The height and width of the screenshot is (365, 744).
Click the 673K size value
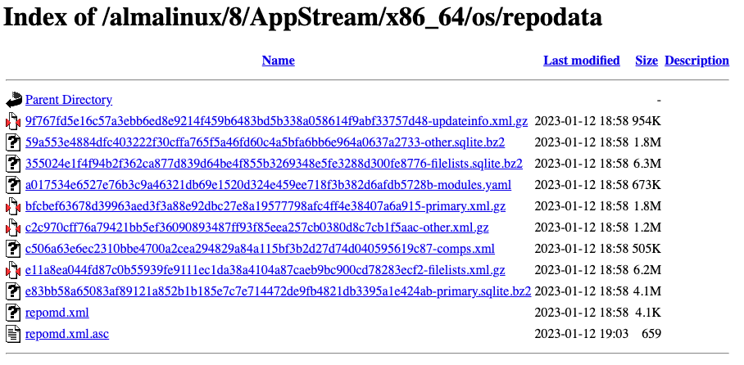pos(646,185)
